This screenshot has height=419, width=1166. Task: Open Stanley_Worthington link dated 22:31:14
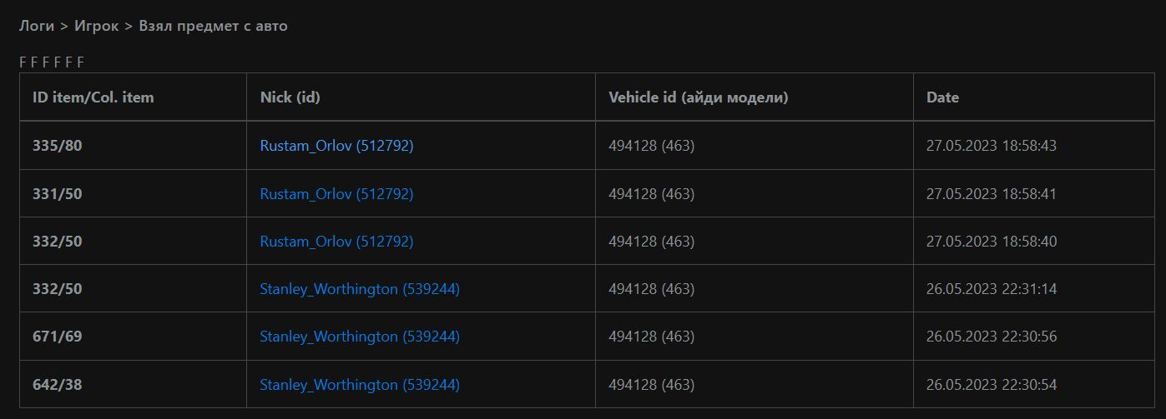pyautogui.click(x=359, y=289)
